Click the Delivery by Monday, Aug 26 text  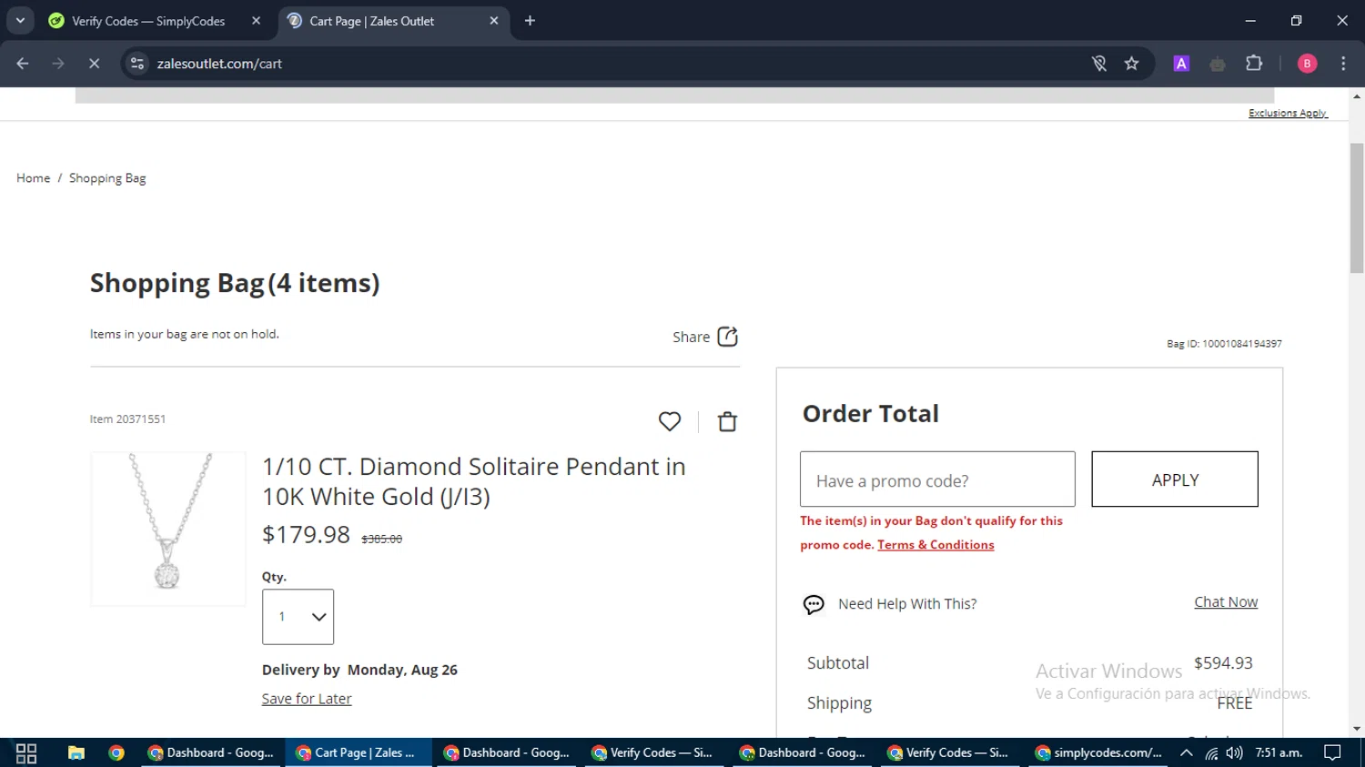click(x=359, y=670)
